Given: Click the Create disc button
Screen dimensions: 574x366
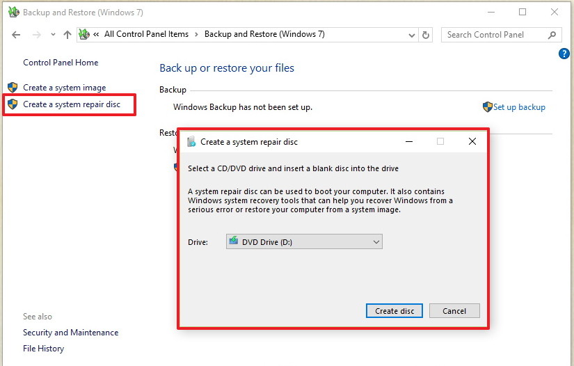Looking at the screenshot, I should click(x=394, y=311).
